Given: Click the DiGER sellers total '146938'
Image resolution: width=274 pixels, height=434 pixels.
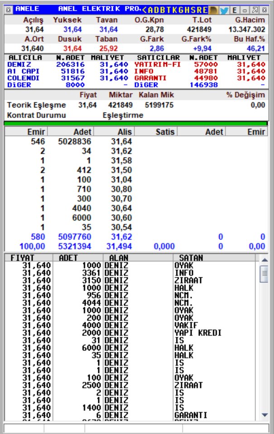Looking at the screenshot, I should pos(203,85).
